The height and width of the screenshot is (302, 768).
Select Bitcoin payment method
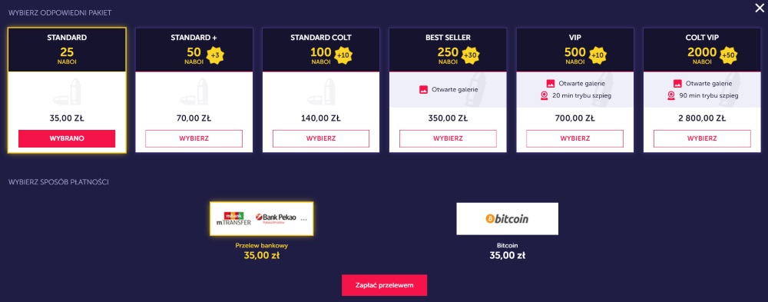tap(507, 219)
